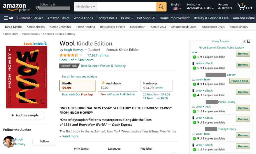Click 20 Used from $18.05 link
Image resolution: width=256 pixels, height=154 pixels.
pos(157,94)
